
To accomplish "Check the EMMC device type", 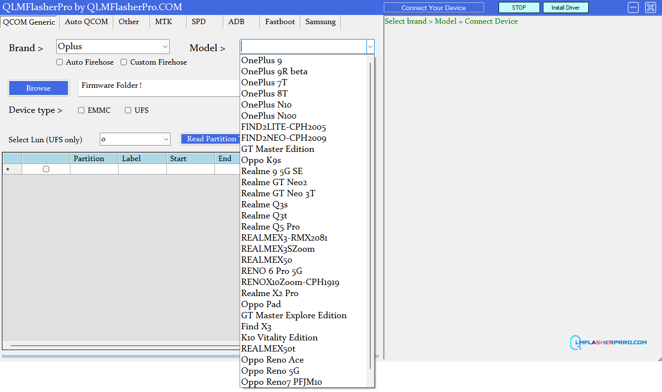I will [81, 110].
